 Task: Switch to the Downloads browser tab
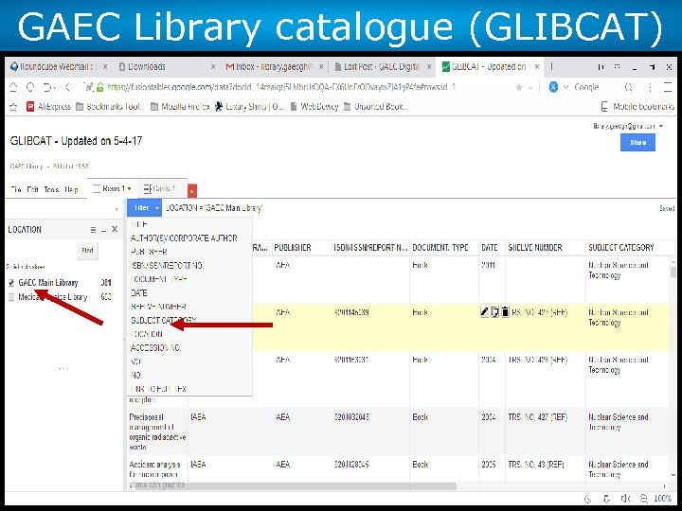tap(146, 67)
